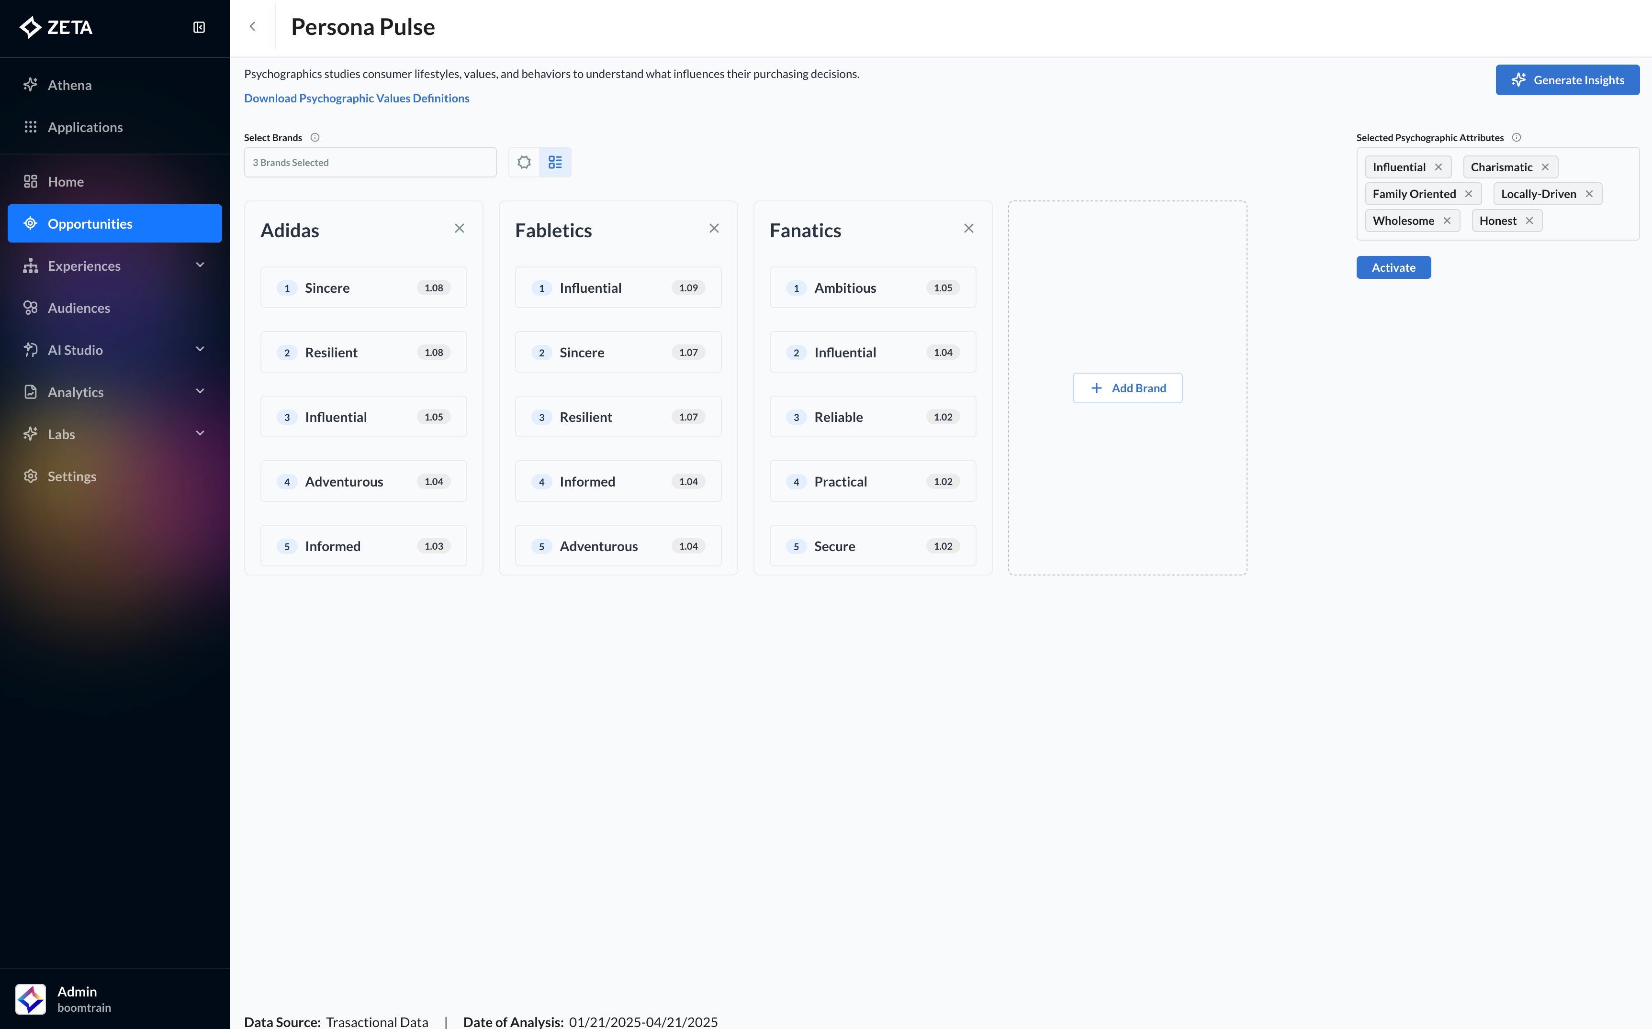Viewport: 1652px width, 1029px height.
Task: Click the Athena sparkle icon
Action: 31,85
